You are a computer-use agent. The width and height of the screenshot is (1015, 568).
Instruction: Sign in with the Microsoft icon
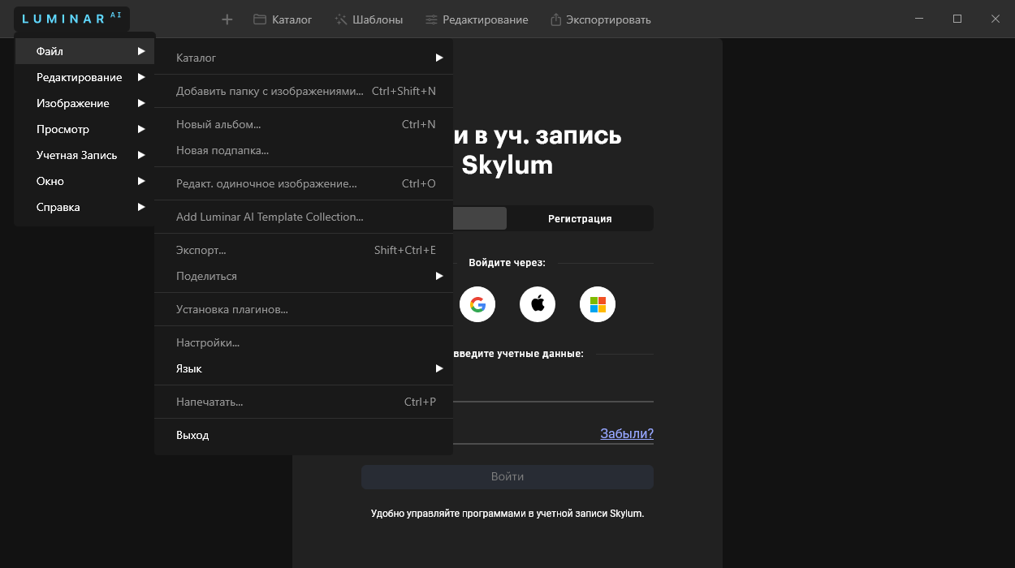click(598, 304)
